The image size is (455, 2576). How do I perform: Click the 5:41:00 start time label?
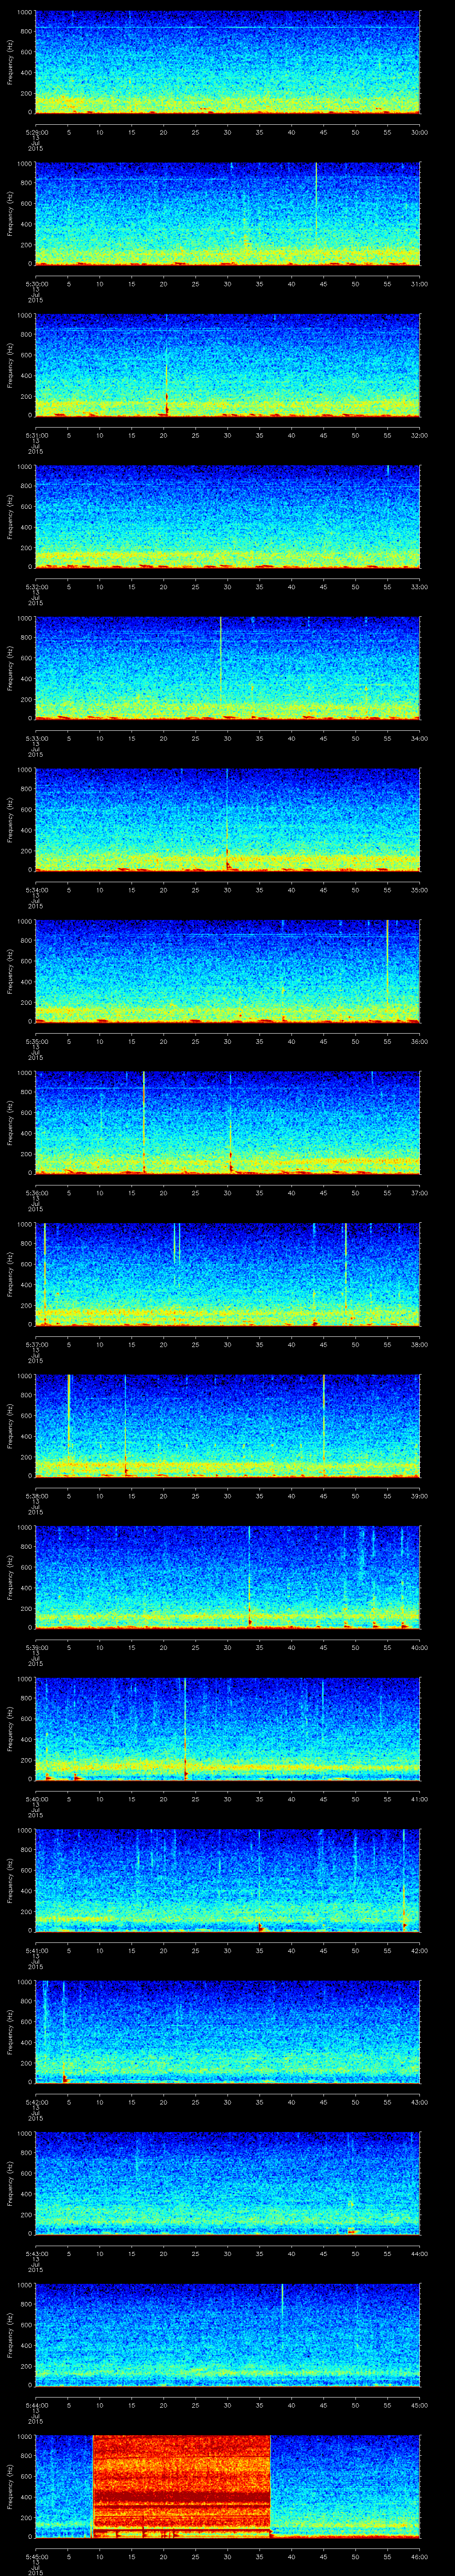pos(36,1949)
